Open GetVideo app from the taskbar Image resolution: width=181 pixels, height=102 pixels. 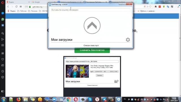click(x=119, y=99)
